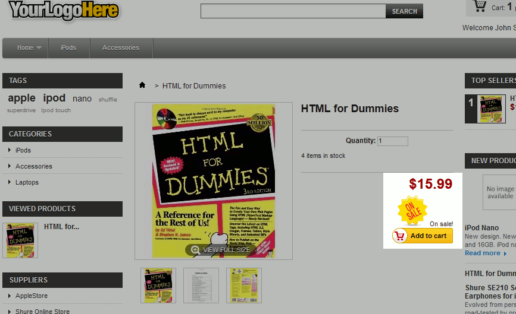Image resolution: width=516 pixels, height=314 pixels.
Task: Click the SUPPLIERS block header
Action: coord(62,280)
